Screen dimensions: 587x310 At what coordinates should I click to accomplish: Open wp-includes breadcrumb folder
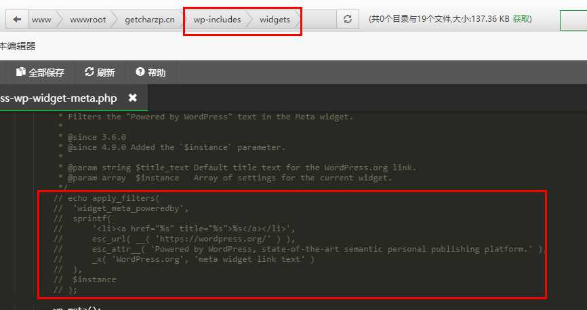(x=217, y=20)
